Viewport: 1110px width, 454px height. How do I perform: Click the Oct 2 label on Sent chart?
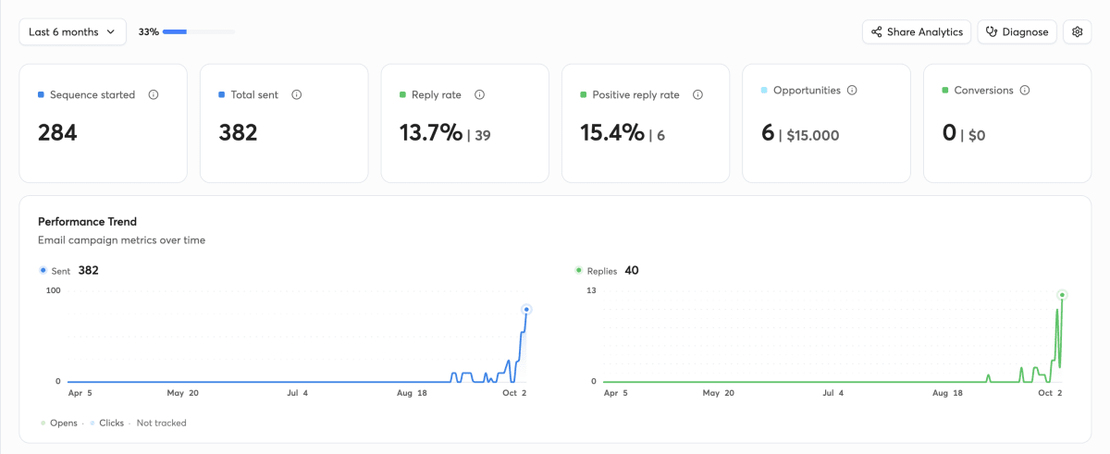(x=514, y=393)
